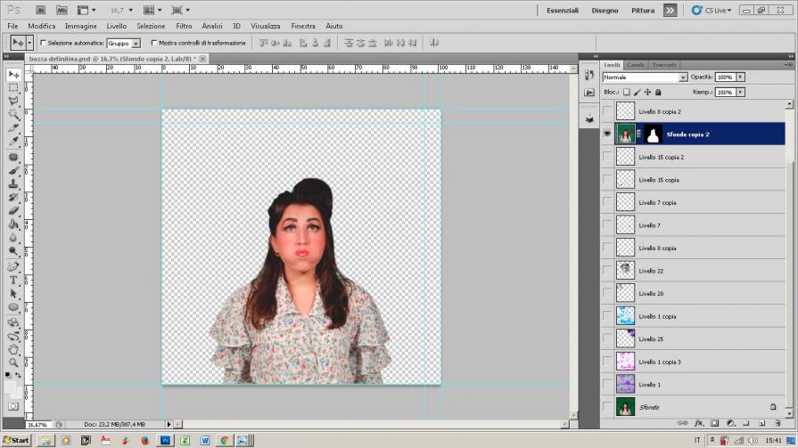Show the Livello 22 layer

point(607,271)
